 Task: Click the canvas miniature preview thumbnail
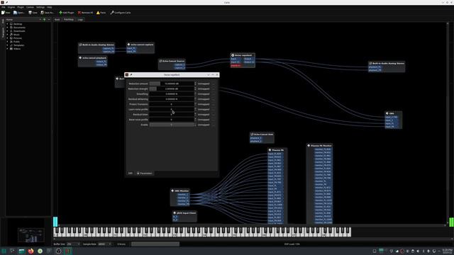coord(31,235)
